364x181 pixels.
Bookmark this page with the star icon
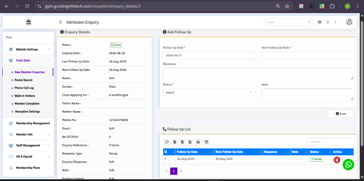[287, 6]
